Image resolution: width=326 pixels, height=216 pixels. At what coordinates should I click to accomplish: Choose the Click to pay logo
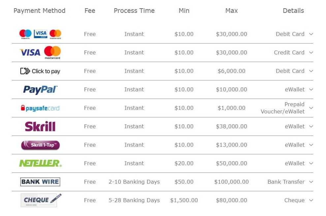pos(40,71)
